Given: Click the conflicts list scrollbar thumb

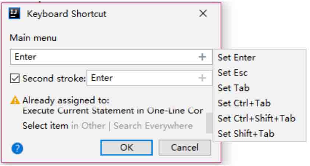Looking at the screenshot, I should point(209,122).
